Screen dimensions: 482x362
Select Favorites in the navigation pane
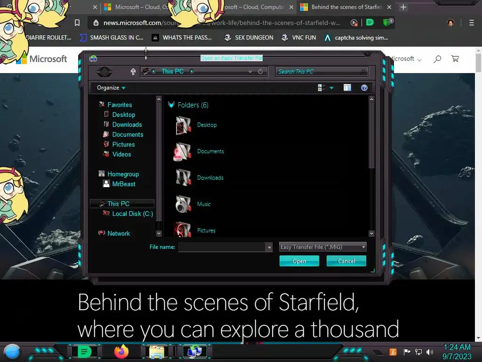click(120, 105)
